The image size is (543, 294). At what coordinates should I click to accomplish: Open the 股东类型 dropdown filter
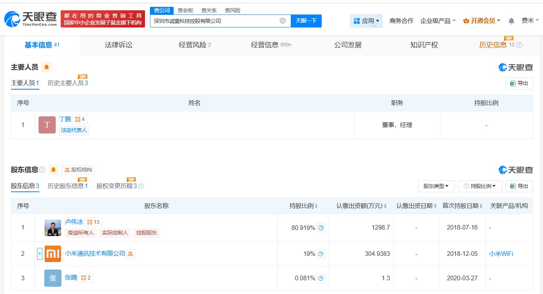tap(436, 186)
